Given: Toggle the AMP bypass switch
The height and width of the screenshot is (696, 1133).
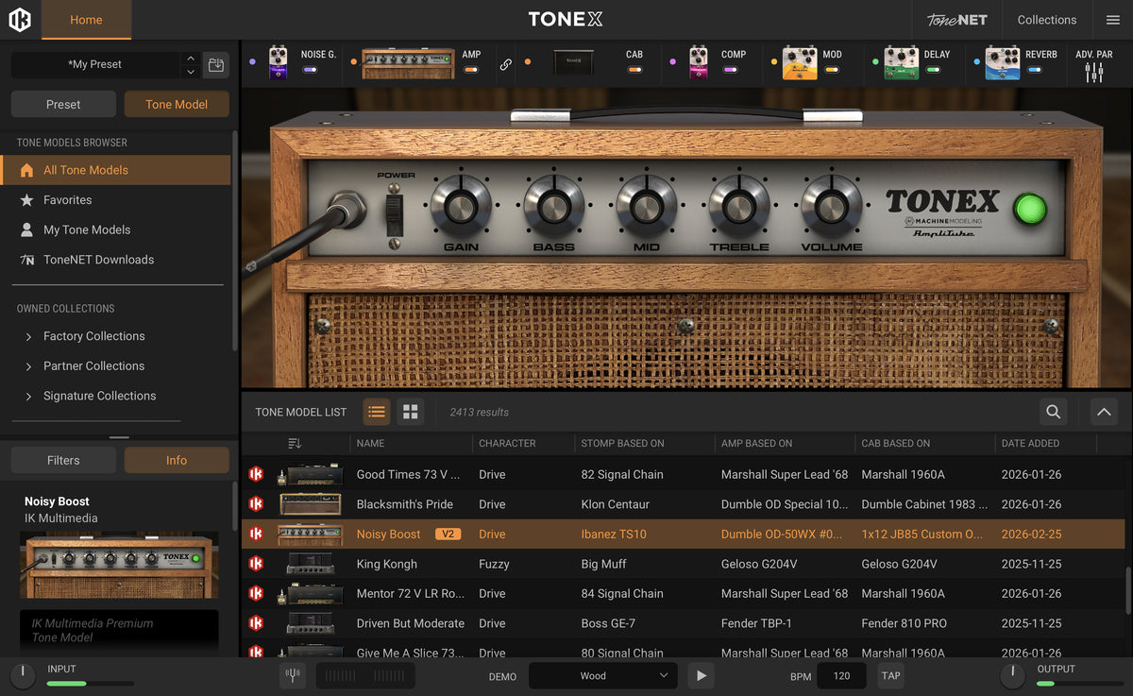Looking at the screenshot, I should pyautogui.click(x=470, y=70).
